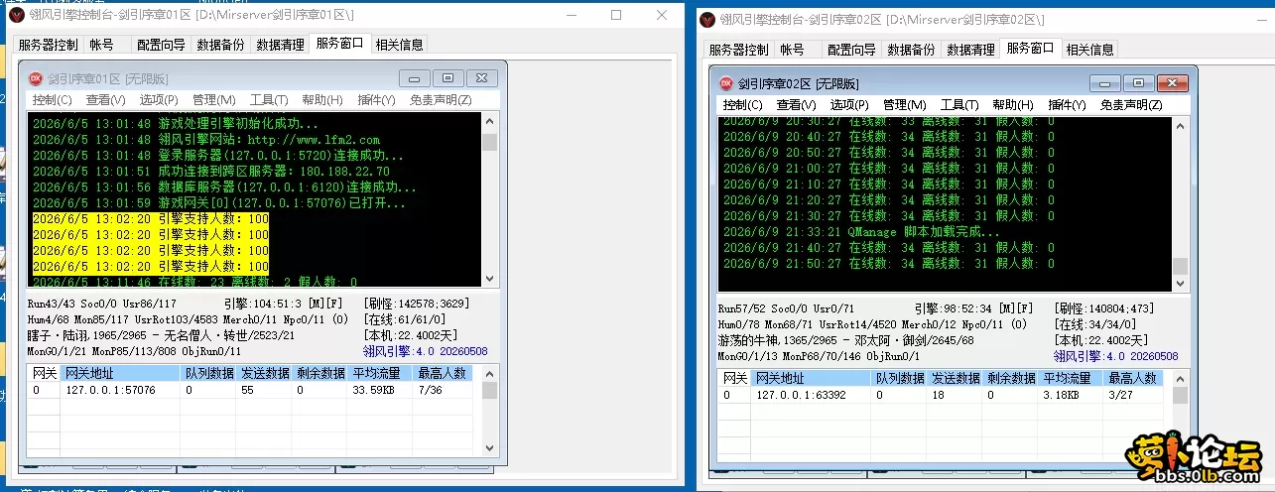This screenshot has height=492, width=1275.
Task: Open 服务器控制 tab in 02区 console
Action: click(x=739, y=50)
